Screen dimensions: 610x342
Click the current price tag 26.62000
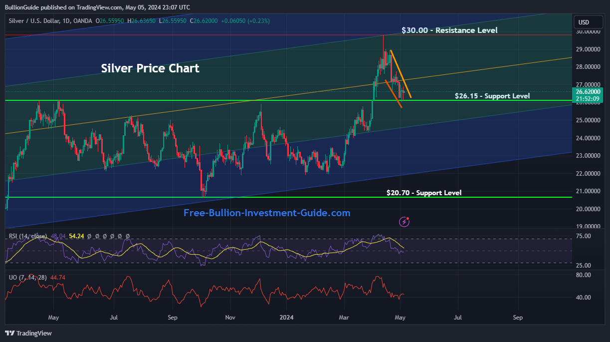(x=588, y=92)
